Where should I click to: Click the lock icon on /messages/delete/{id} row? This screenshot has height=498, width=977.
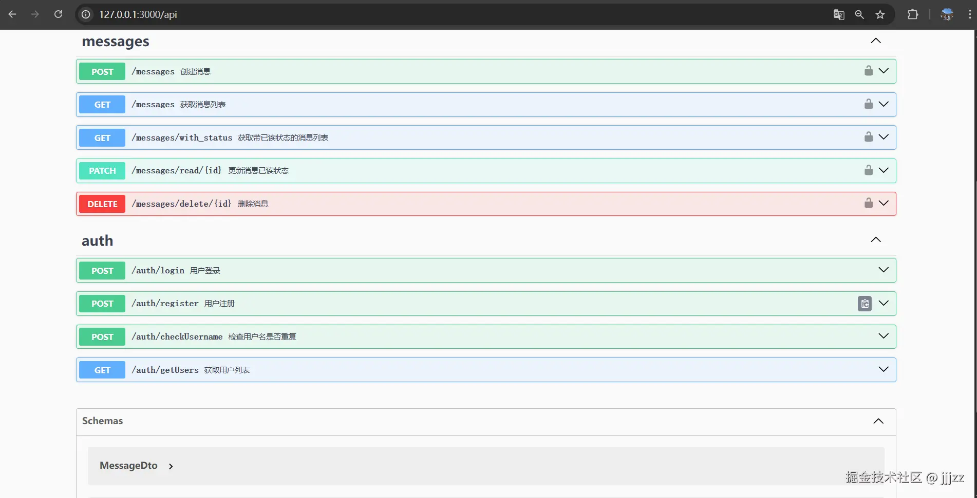(x=869, y=203)
